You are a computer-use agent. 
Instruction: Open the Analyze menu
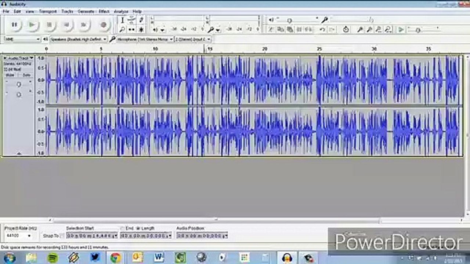(x=121, y=11)
